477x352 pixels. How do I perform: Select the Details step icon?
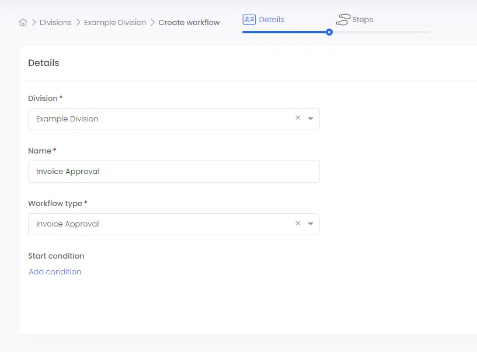tap(249, 19)
